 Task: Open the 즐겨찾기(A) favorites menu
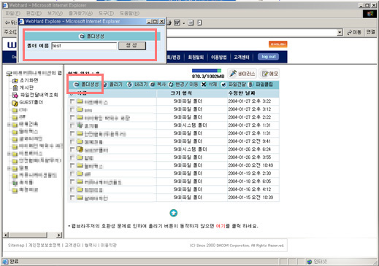point(80,13)
